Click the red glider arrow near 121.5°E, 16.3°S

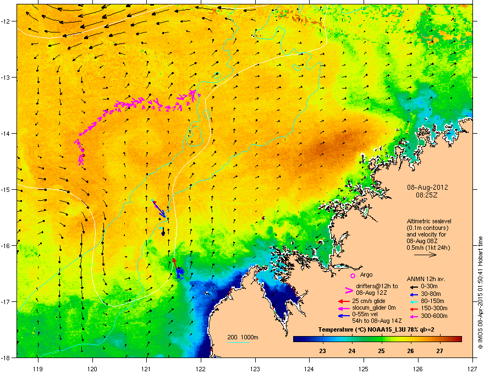coord(175,264)
